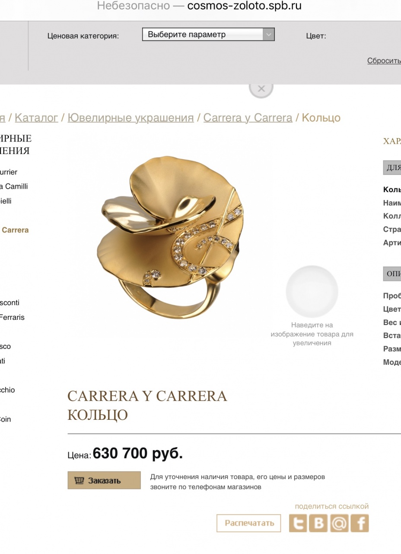Screen dimensions: 401x554
Task: Click the Twitter share icon
Action: coord(298,523)
